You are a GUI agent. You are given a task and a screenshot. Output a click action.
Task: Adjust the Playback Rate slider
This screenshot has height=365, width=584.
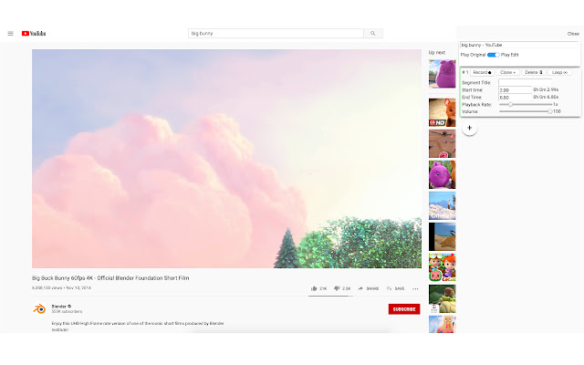(x=526, y=105)
